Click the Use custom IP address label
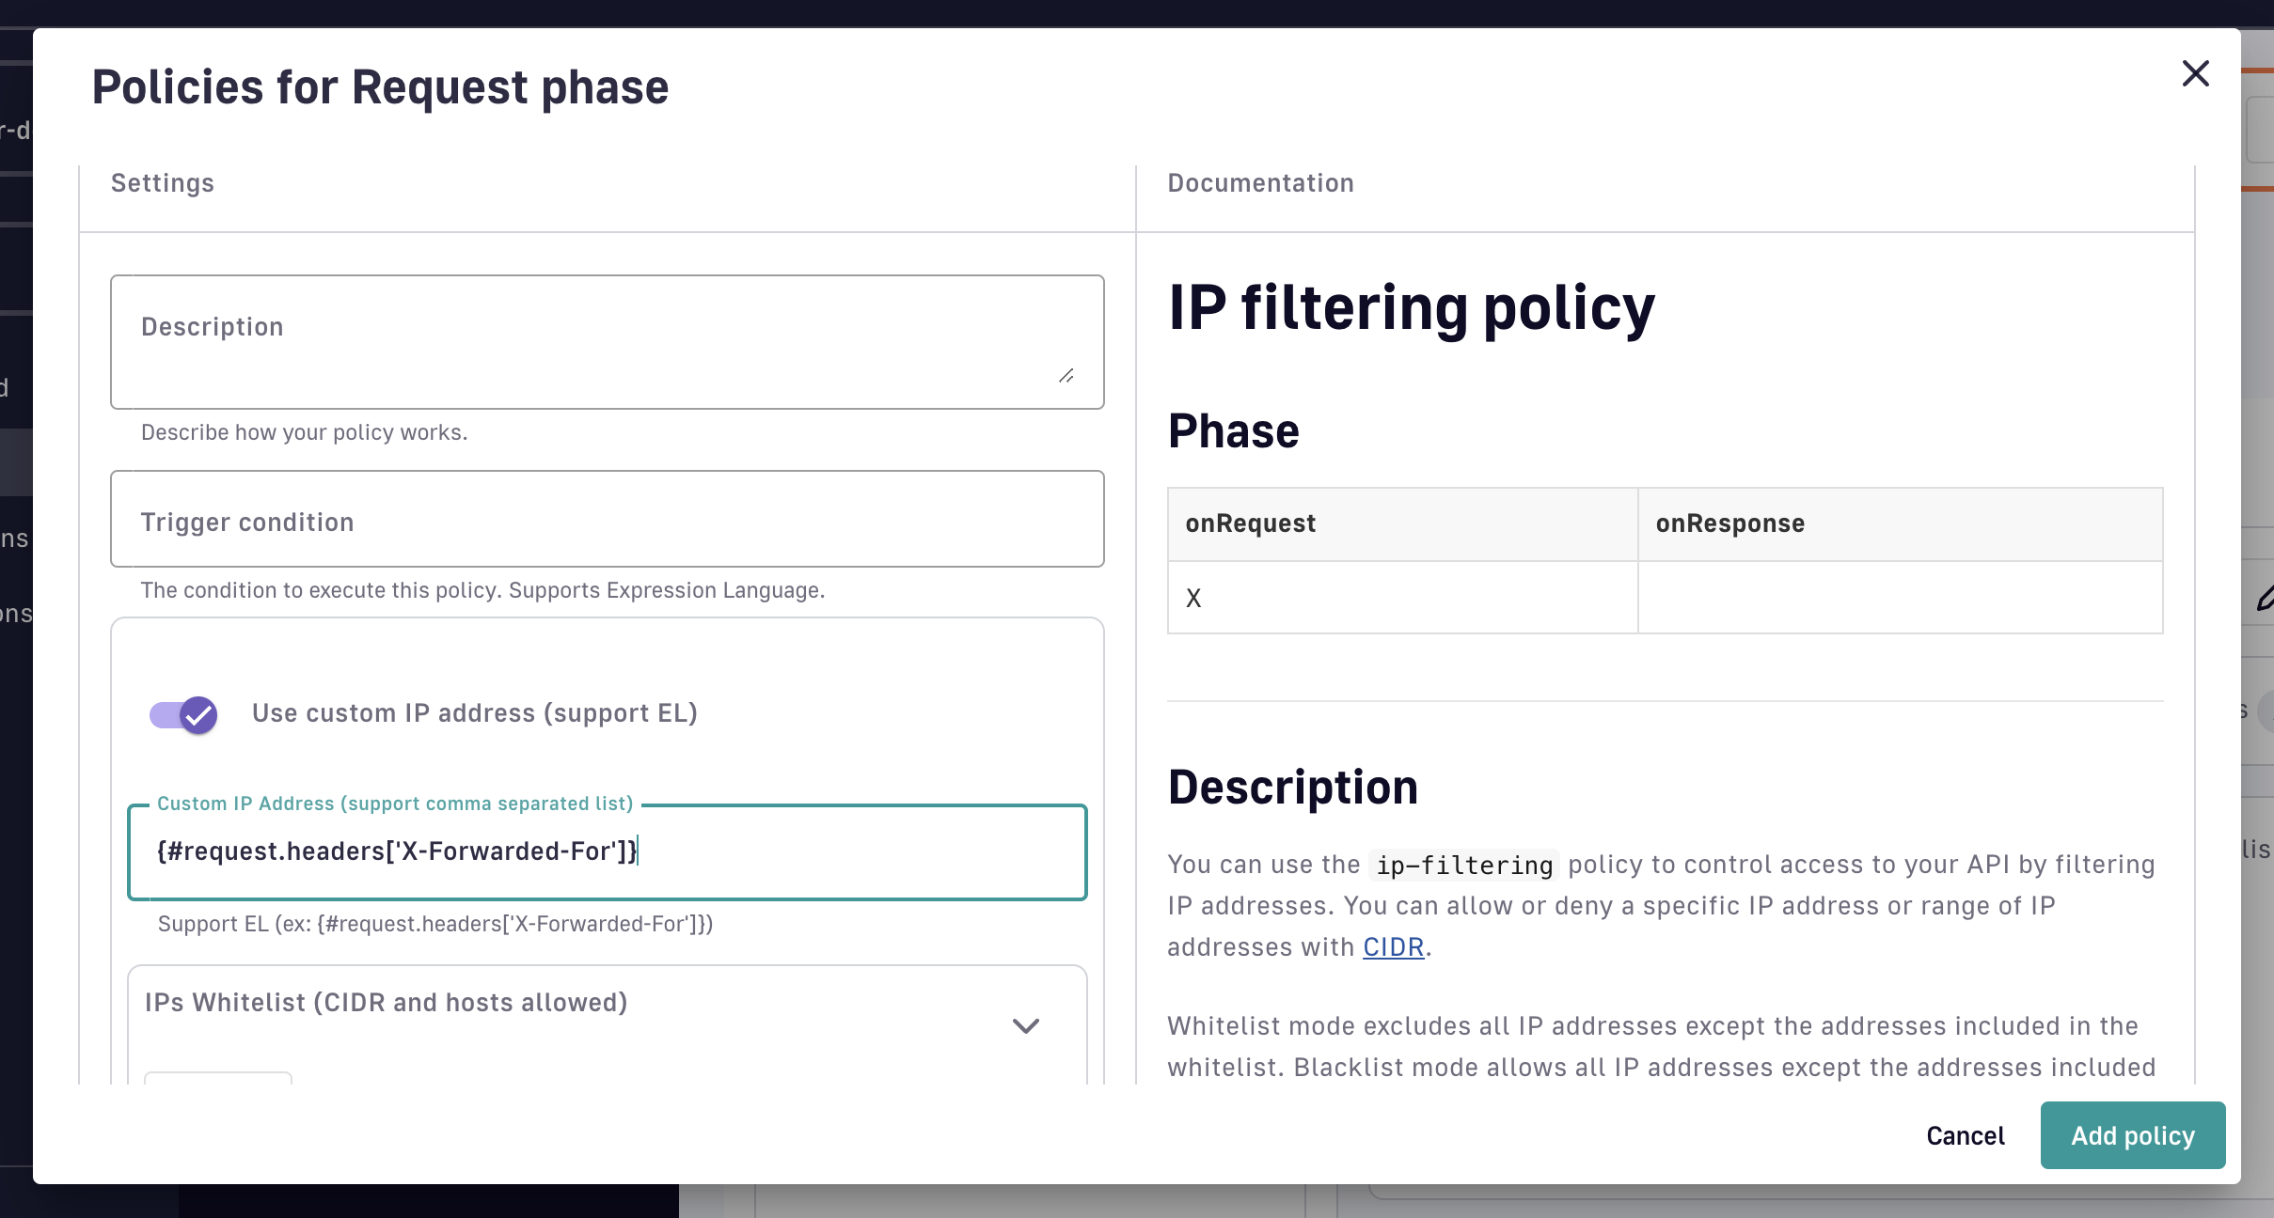 click(x=474, y=713)
